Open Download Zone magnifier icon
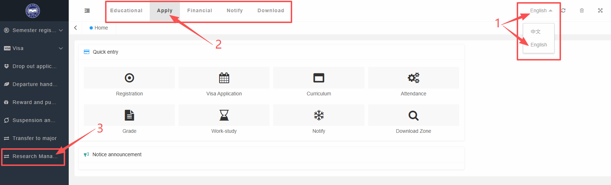 coord(413,115)
